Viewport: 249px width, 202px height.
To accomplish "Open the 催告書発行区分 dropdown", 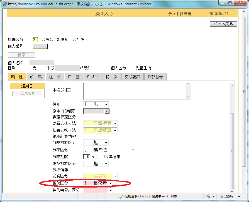I will pos(111,190).
